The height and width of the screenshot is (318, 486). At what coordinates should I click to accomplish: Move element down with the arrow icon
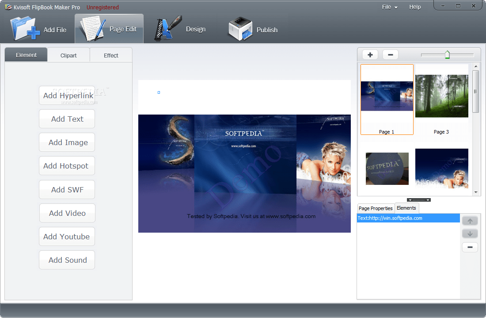470,233
